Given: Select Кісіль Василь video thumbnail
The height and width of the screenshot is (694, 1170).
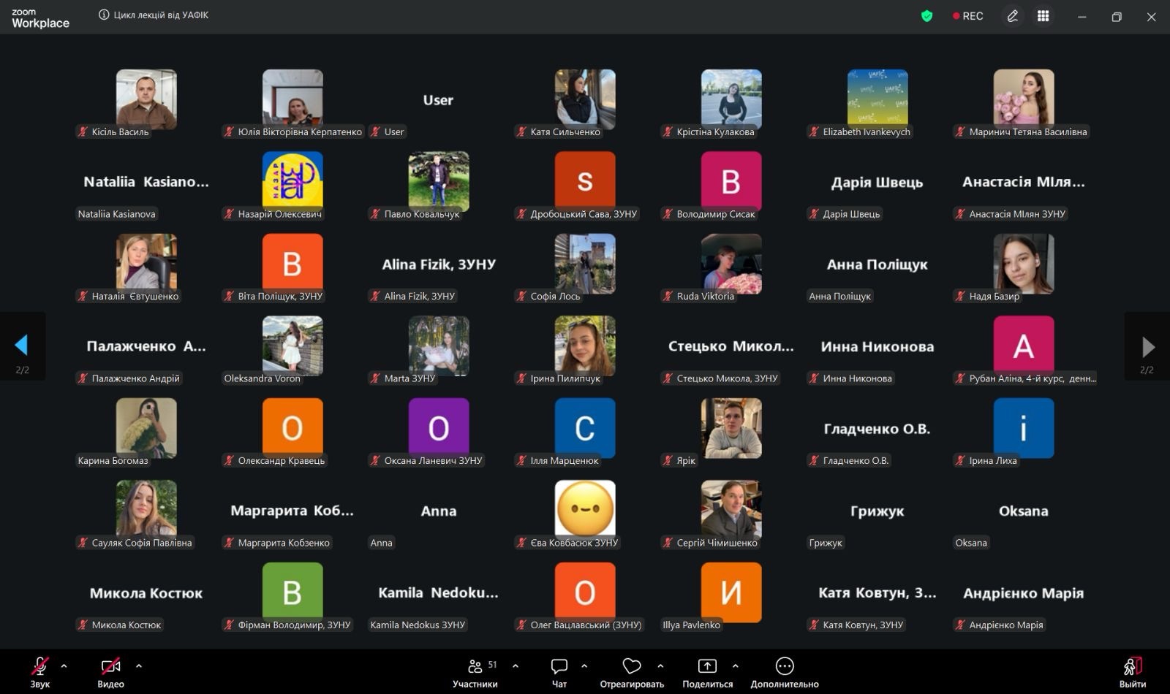Looking at the screenshot, I should click(146, 99).
